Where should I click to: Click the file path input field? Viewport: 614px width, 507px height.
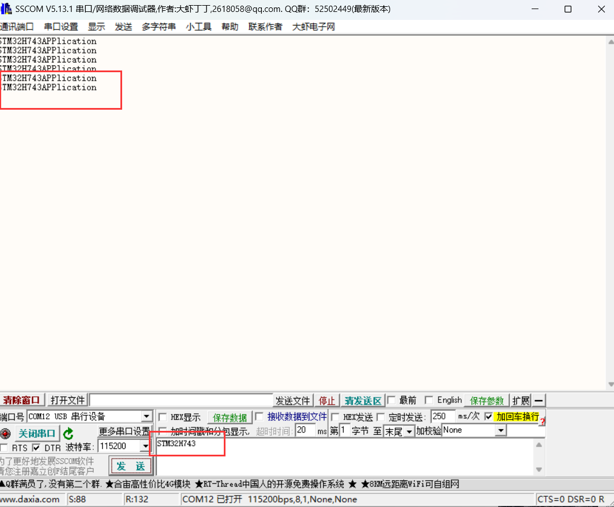click(181, 401)
